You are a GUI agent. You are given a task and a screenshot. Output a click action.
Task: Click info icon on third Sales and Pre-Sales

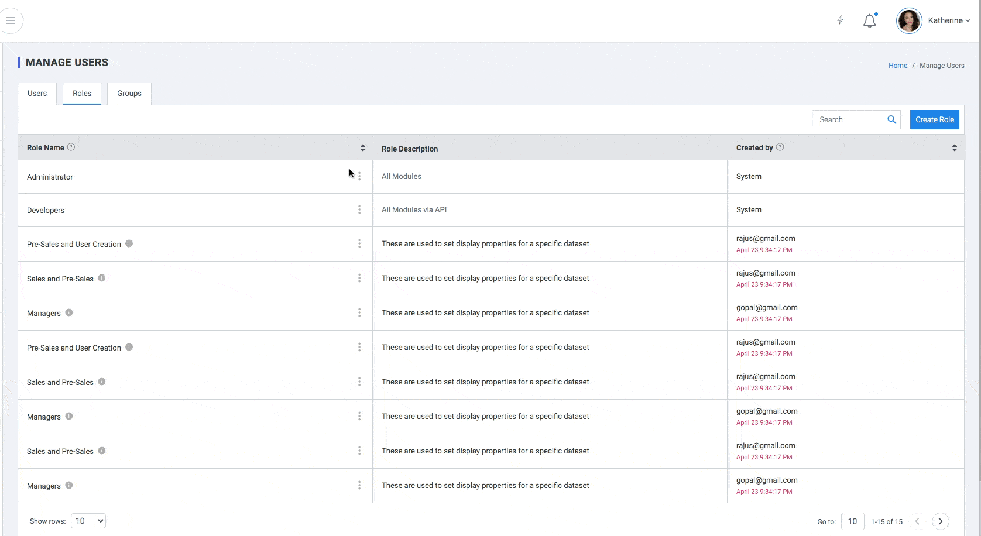pyautogui.click(x=102, y=451)
